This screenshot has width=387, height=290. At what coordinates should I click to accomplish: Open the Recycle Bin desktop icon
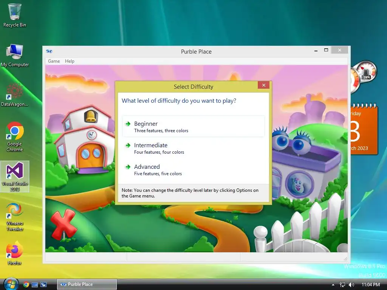click(15, 15)
